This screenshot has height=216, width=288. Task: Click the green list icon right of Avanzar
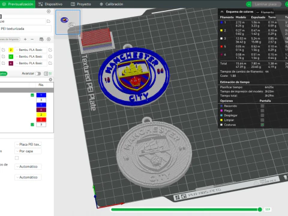pos(50,74)
